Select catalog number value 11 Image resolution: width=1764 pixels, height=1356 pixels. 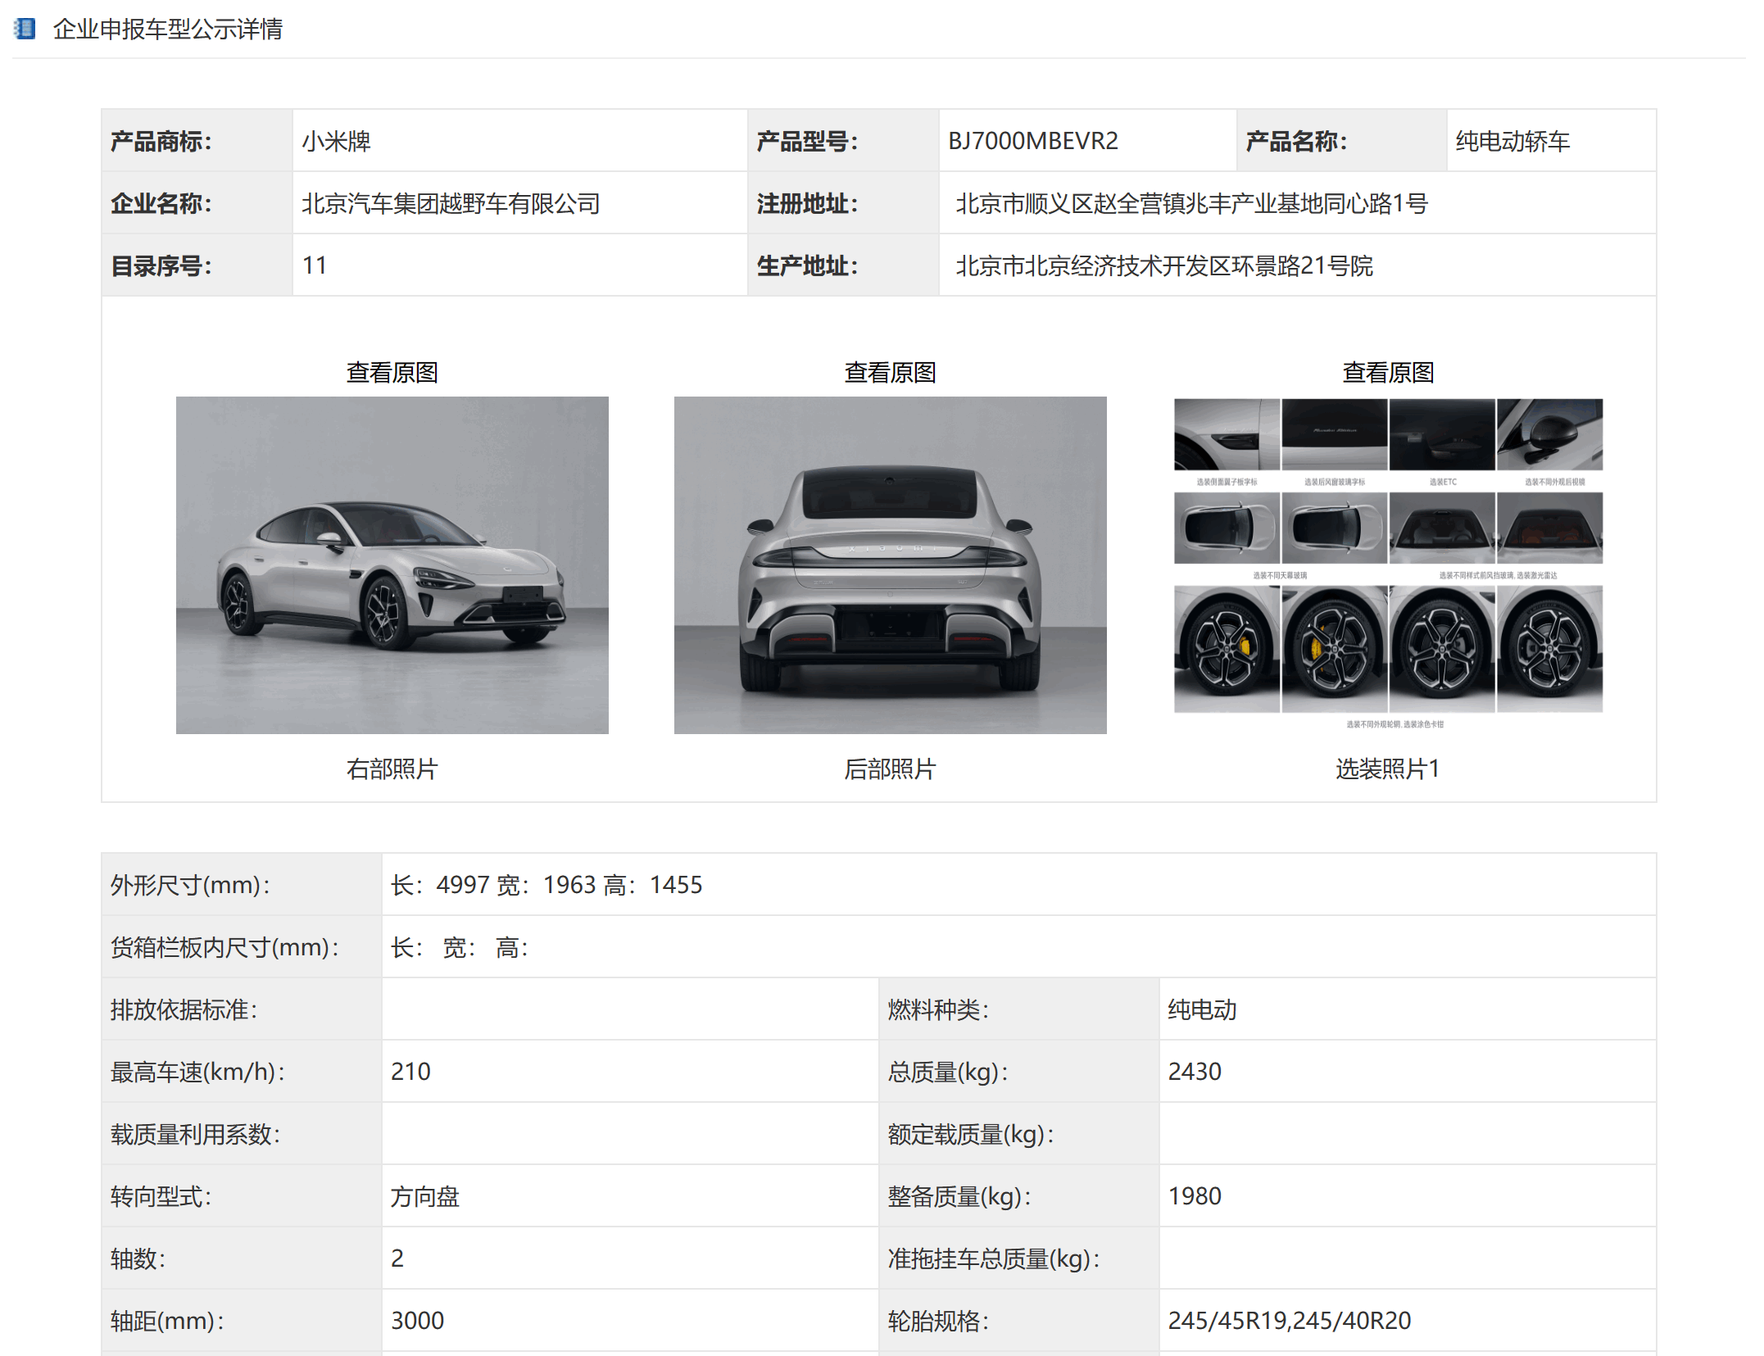[x=315, y=265]
